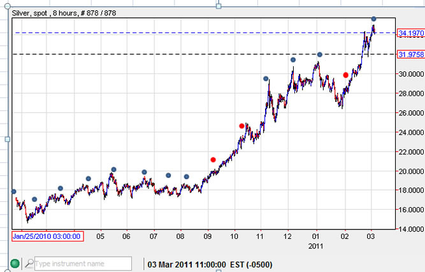Click the Jan/25/2010 03:00:00 date label
The width and height of the screenshot is (425, 272).
(47, 236)
